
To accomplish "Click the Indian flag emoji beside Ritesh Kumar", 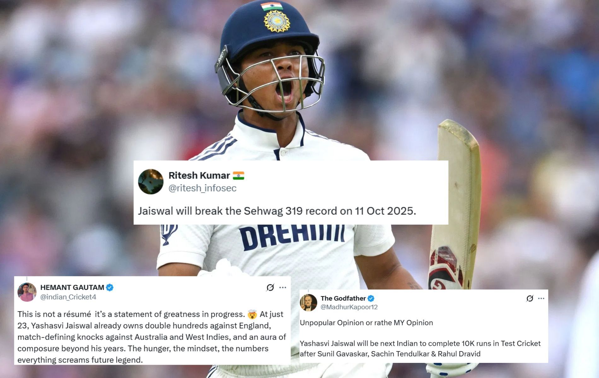I will pos(239,175).
